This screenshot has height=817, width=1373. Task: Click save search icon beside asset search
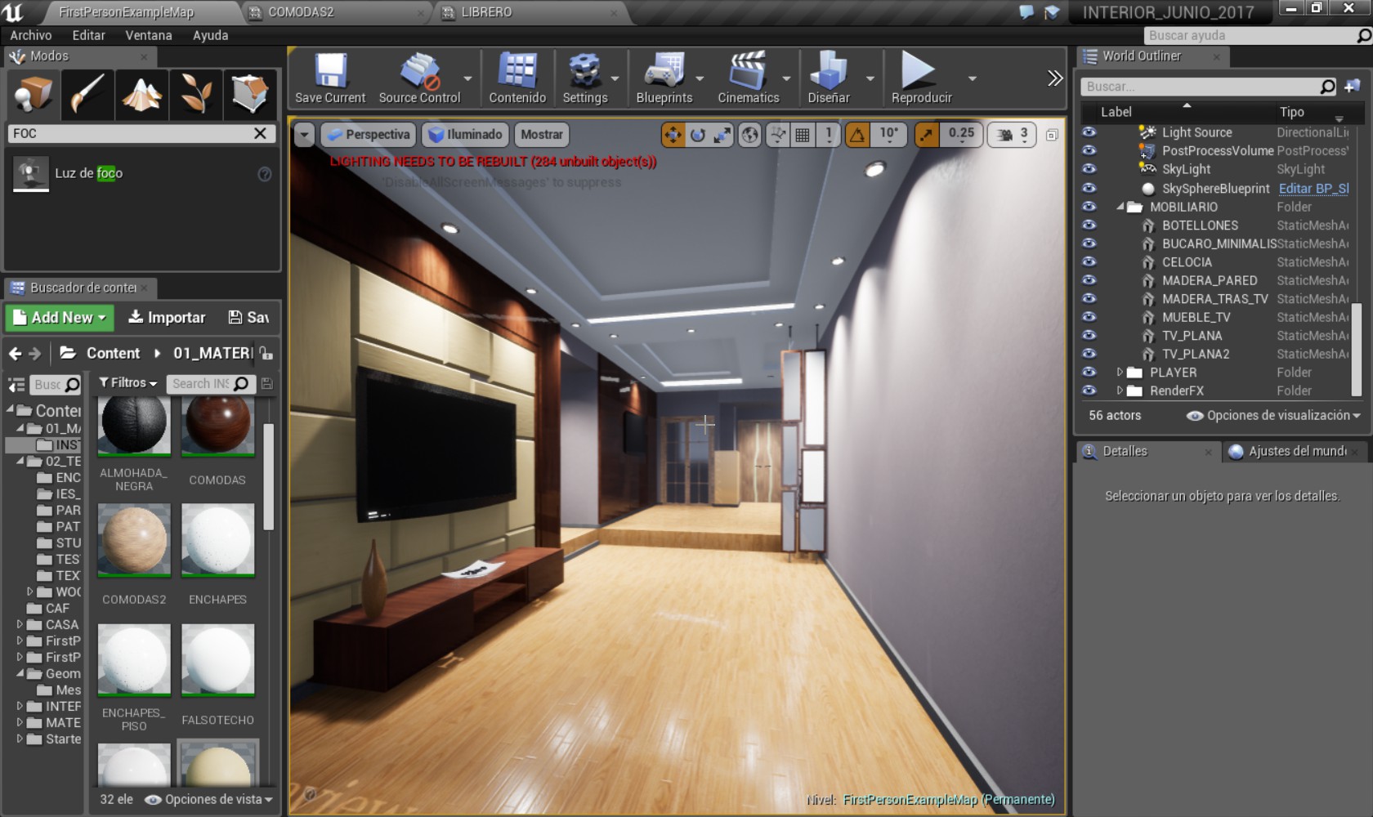coord(266,383)
